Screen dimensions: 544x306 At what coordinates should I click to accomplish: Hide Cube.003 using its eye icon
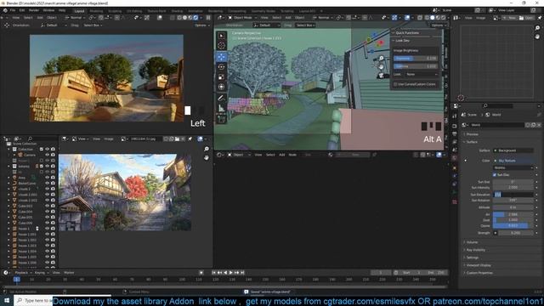point(48,206)
